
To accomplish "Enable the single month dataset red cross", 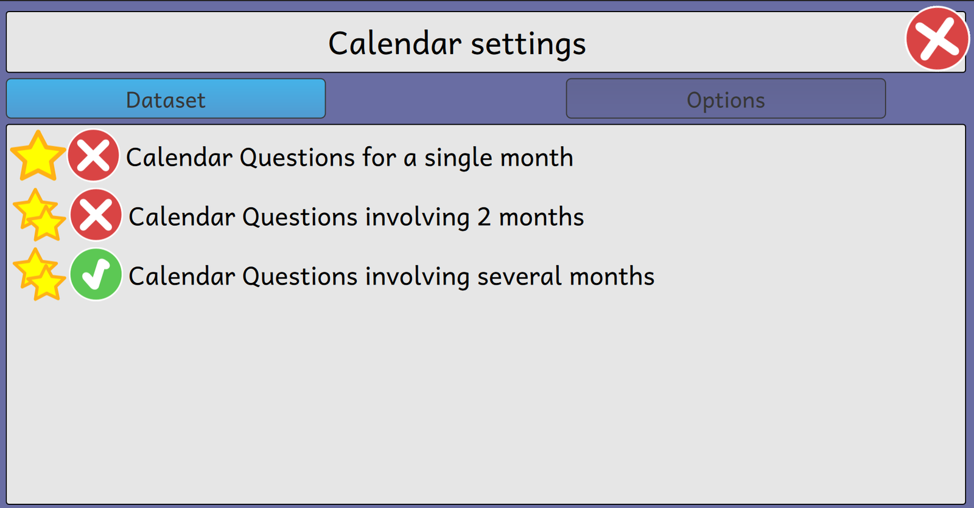I will (93, 156).
